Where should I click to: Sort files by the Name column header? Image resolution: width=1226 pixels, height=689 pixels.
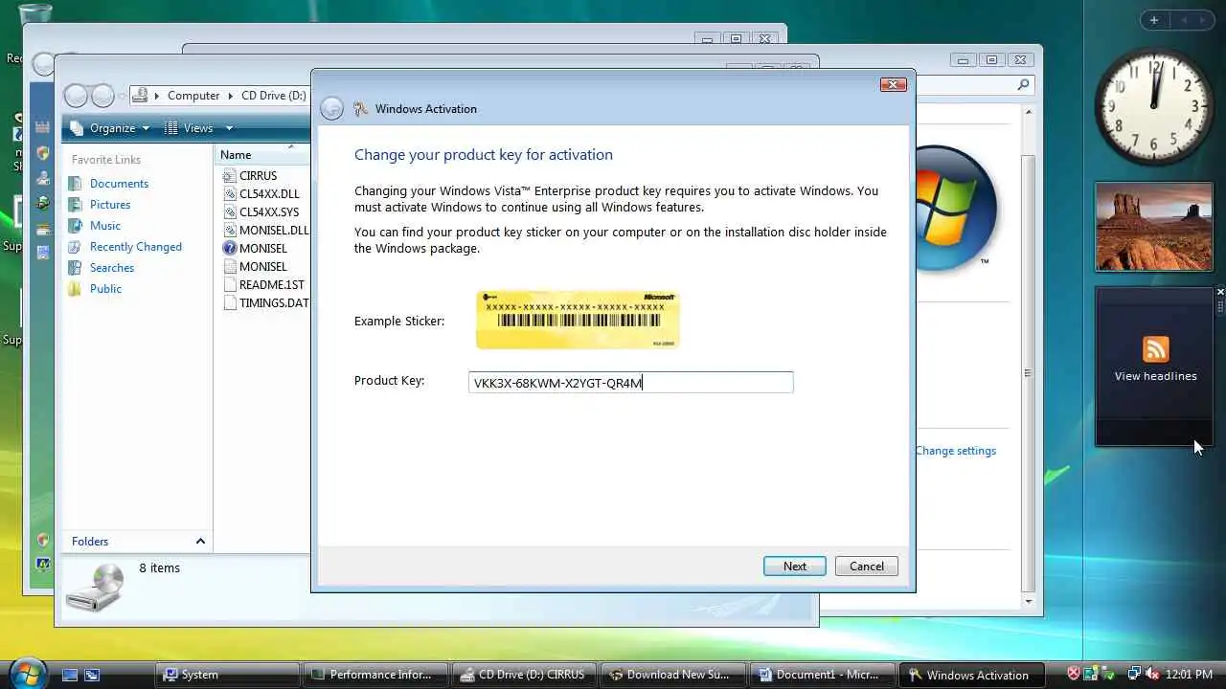tap(262, 155)
